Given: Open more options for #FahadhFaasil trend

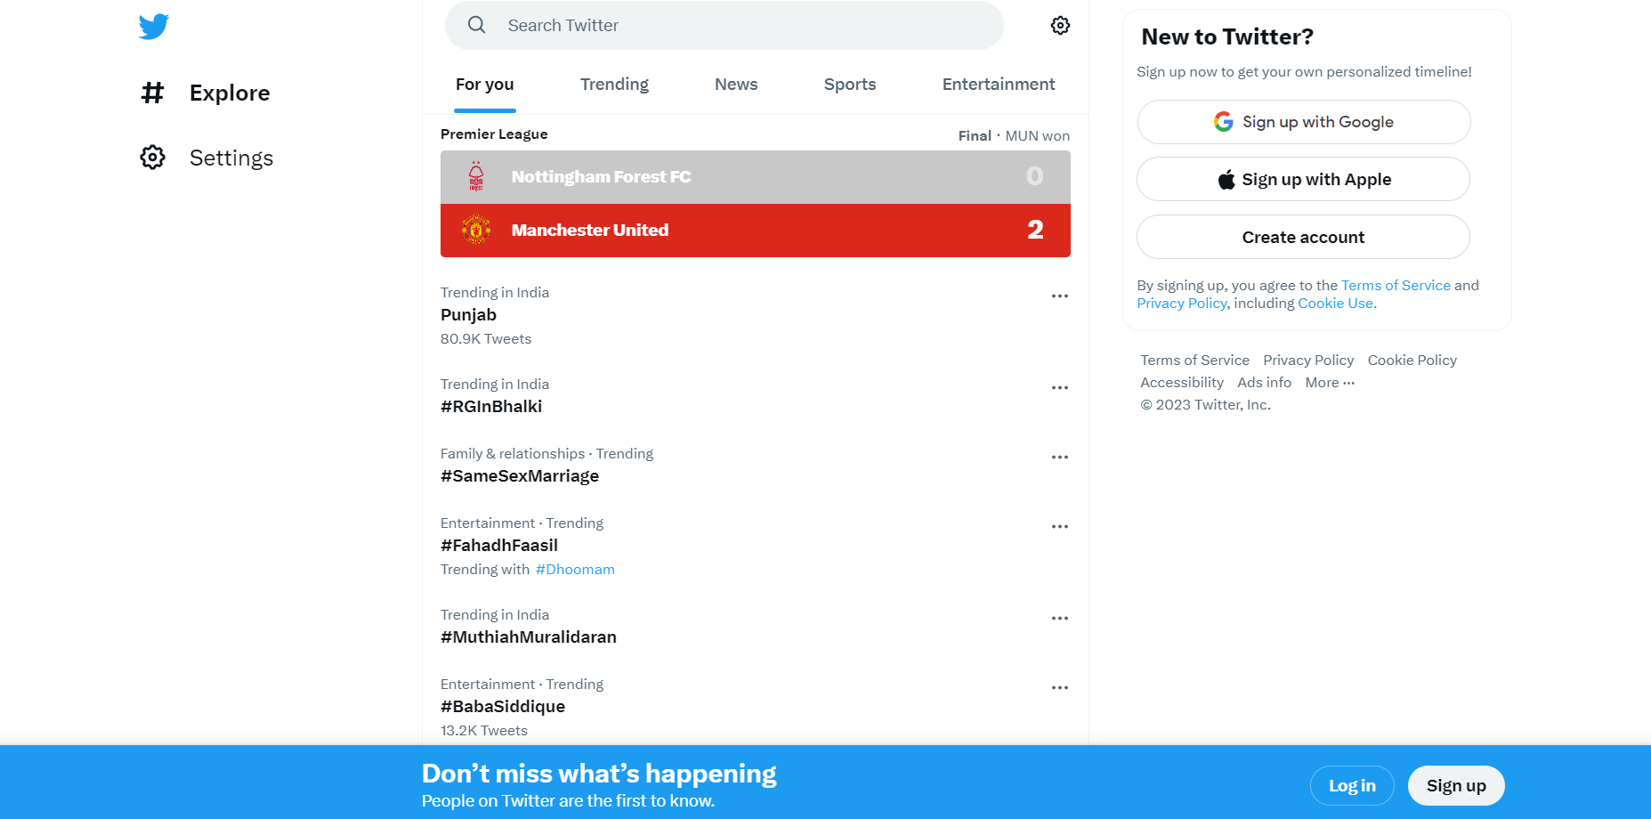Looking at the screenshot, I should (x=1059, y=526).
